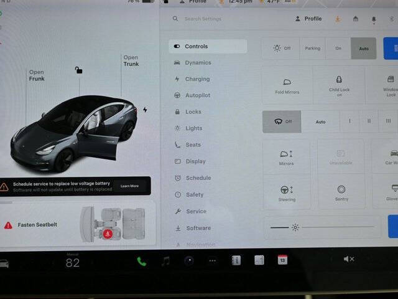Screen dimensions: 398x299
Task: Tap the car 3D model thumbnail
Action: pyautogui.click(x=74, y=133)
